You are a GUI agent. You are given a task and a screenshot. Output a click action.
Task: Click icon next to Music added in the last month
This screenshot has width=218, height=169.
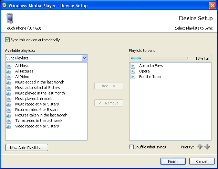(x=9, y=82)
